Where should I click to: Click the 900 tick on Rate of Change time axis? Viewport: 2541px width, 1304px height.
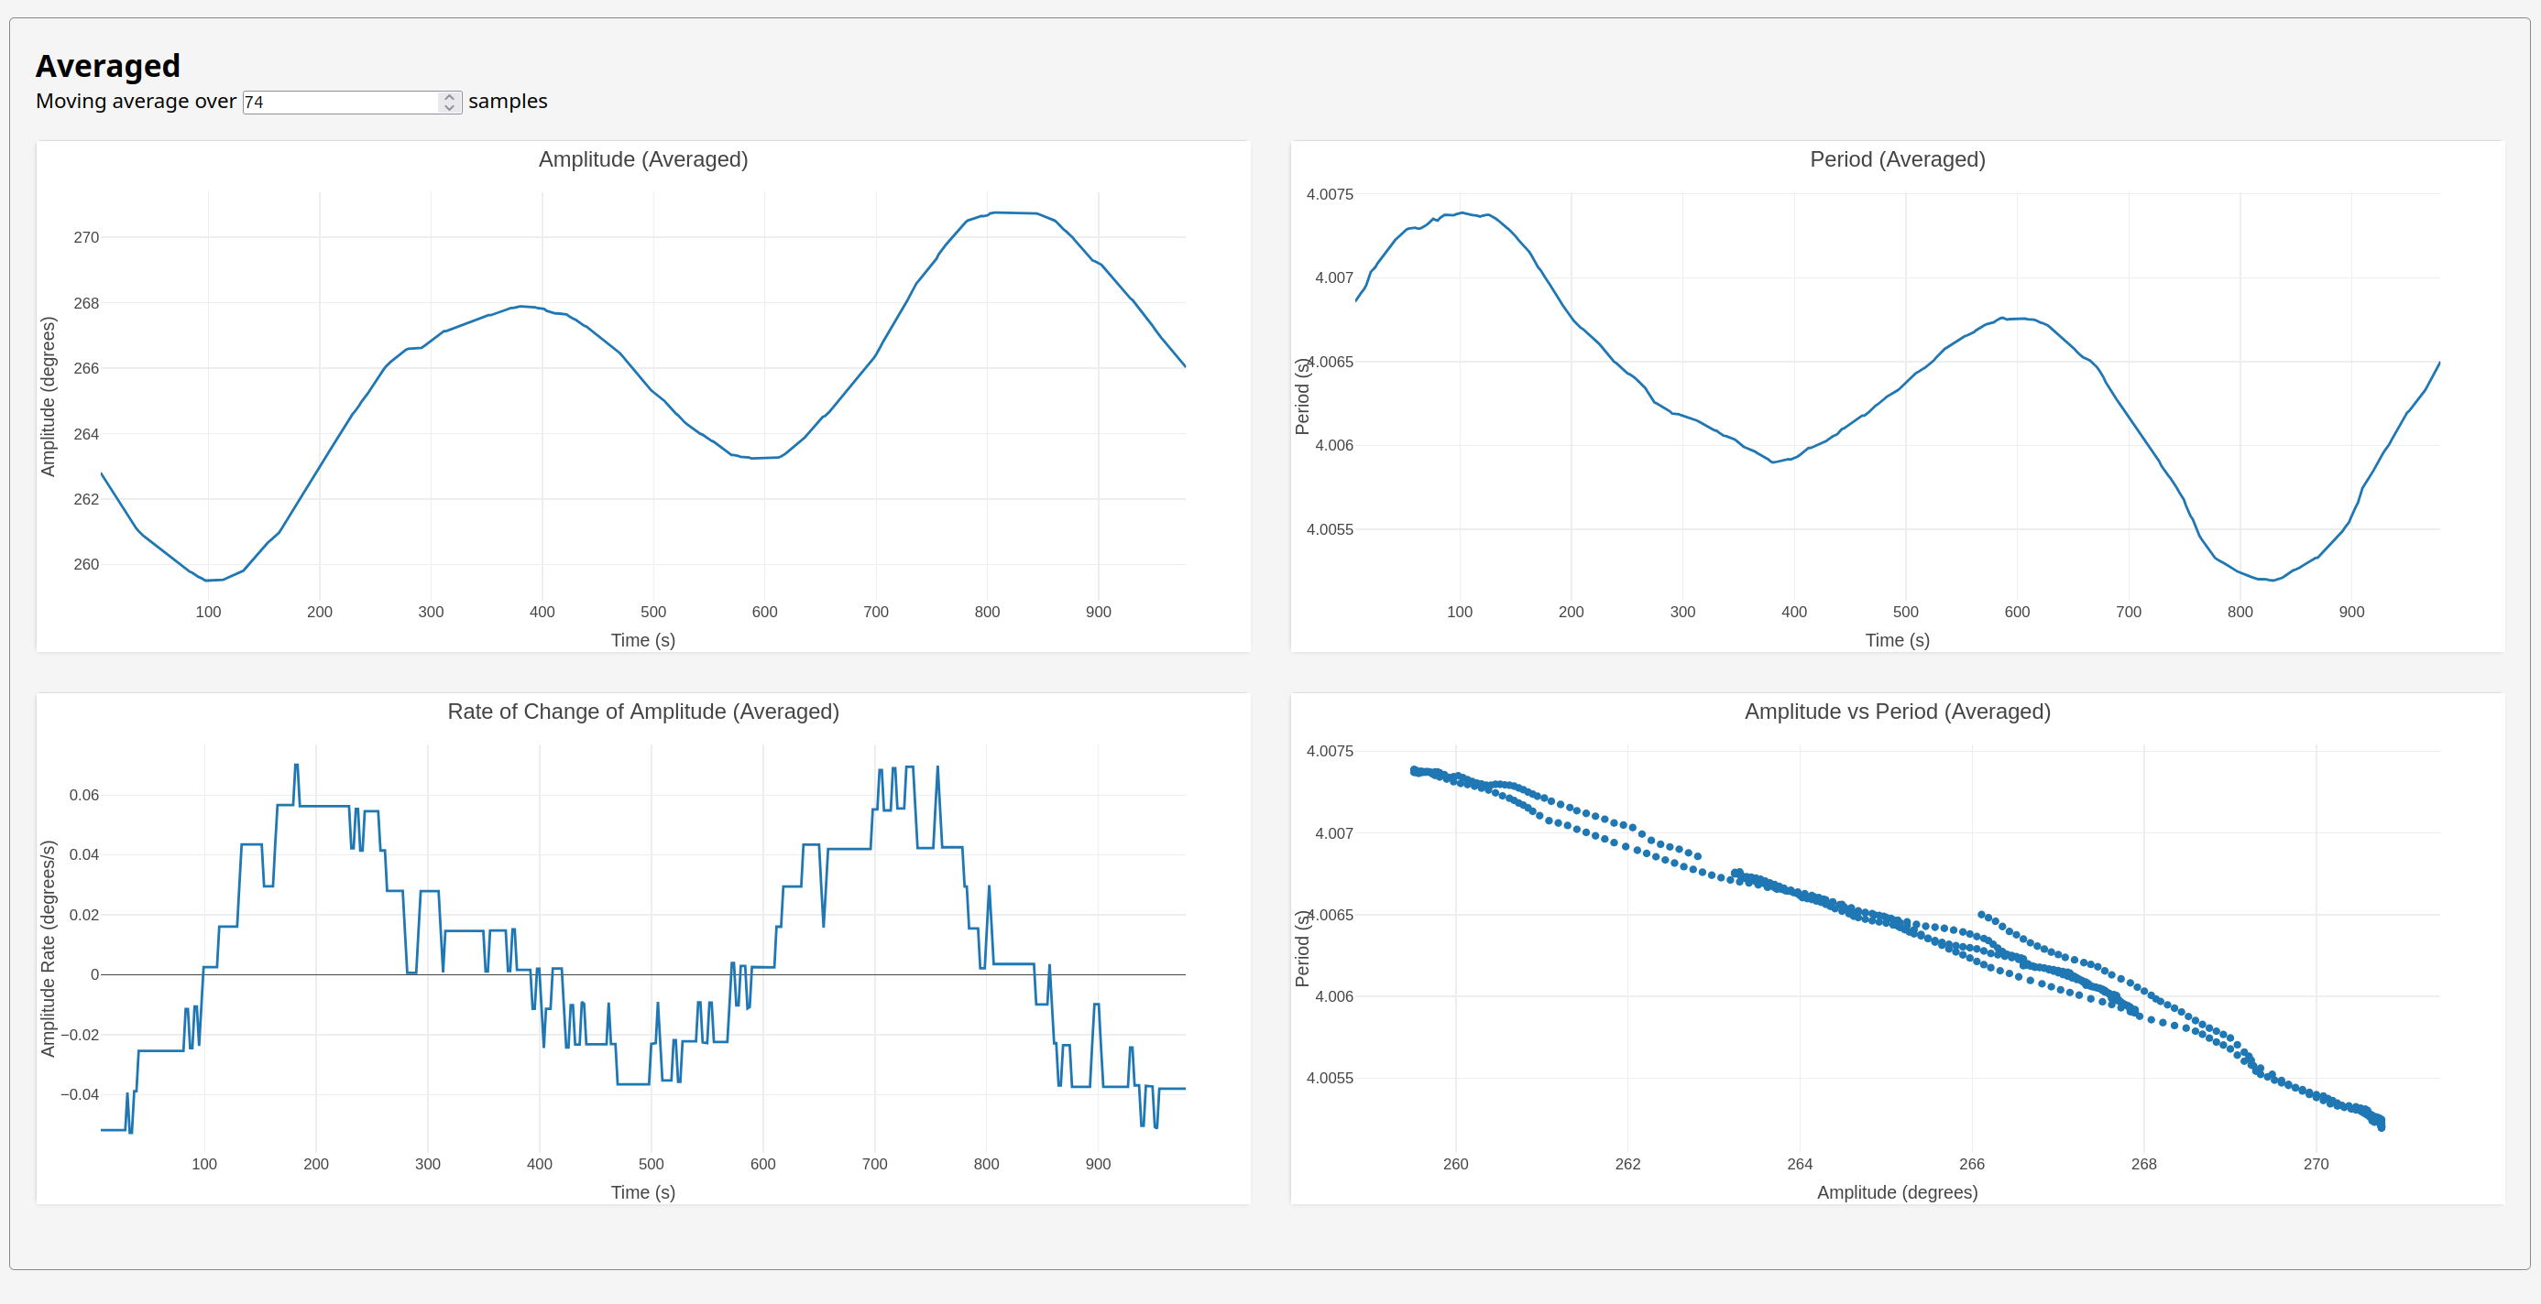(x=1098, y=1164)
